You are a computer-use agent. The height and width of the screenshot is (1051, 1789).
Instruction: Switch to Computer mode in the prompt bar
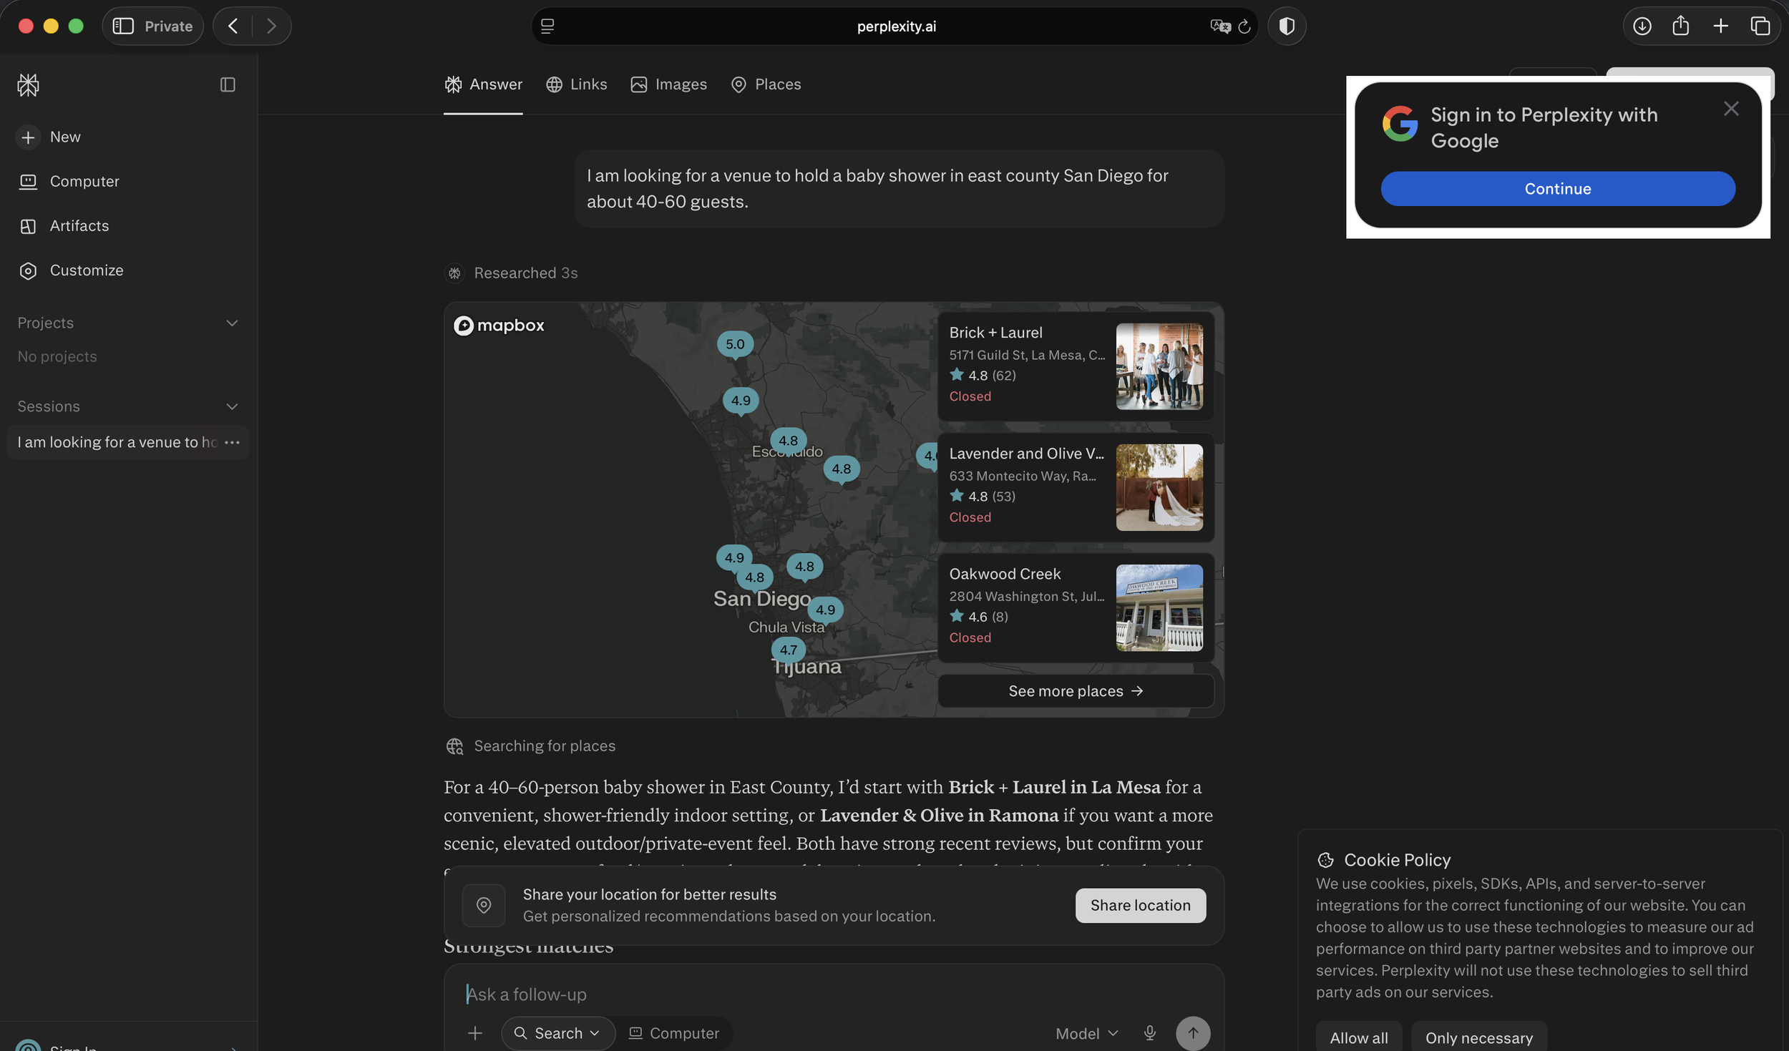pyautogui.click(x=674, y=1032)
